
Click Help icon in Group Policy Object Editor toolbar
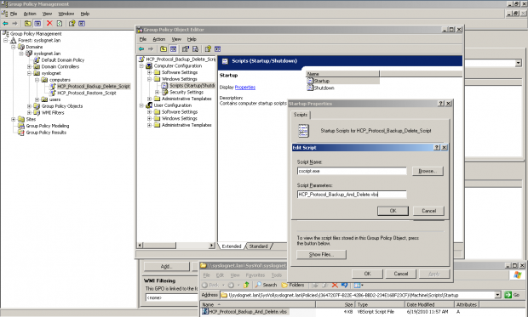point(208,49)
